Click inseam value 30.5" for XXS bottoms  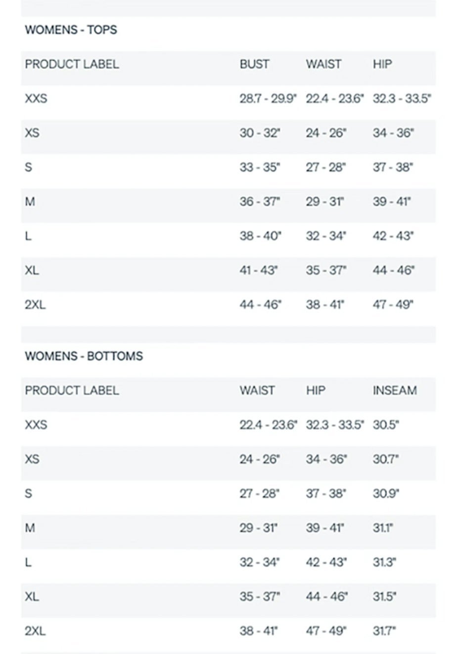pos(385,425)
